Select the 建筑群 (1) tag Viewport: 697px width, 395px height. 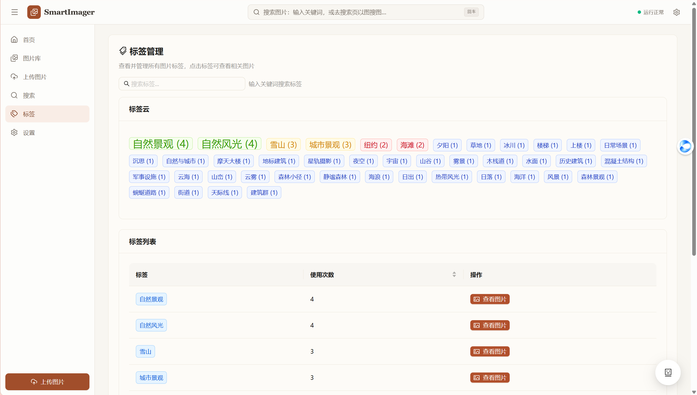[264, 192]
